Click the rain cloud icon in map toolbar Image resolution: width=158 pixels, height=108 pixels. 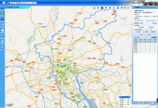(x=106, y=8)
